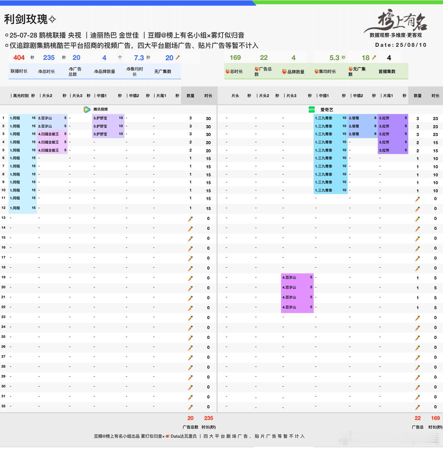
Task: Click the 首播集数 label
Action: tap(387, 72)
